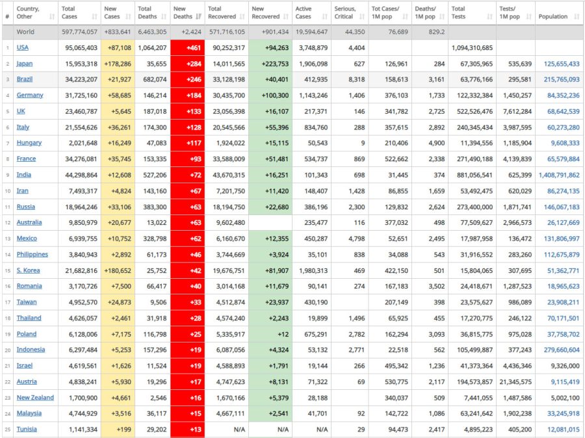Open the Italy country link
This screenshot has width=585, height=438.
tap(23, 127)
